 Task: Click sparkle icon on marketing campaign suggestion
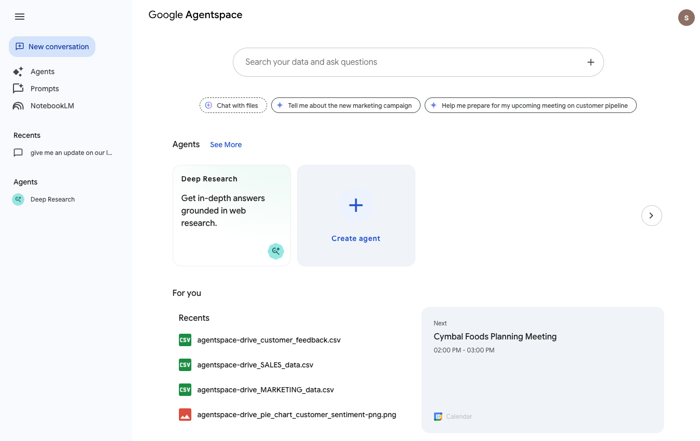coord(279,105)
